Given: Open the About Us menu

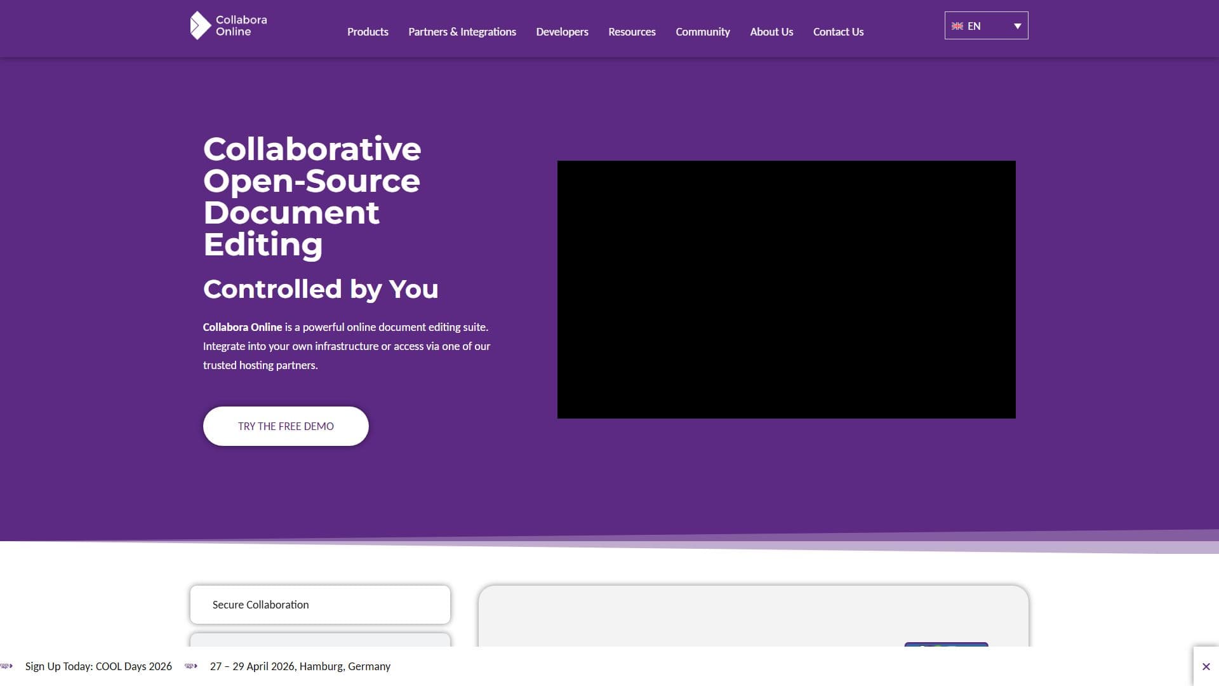Looking at the screenshot, I should point(771,32).
